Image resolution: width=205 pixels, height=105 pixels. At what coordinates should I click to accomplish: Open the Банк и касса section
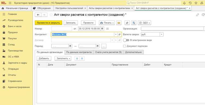click(x=14, y=26)
